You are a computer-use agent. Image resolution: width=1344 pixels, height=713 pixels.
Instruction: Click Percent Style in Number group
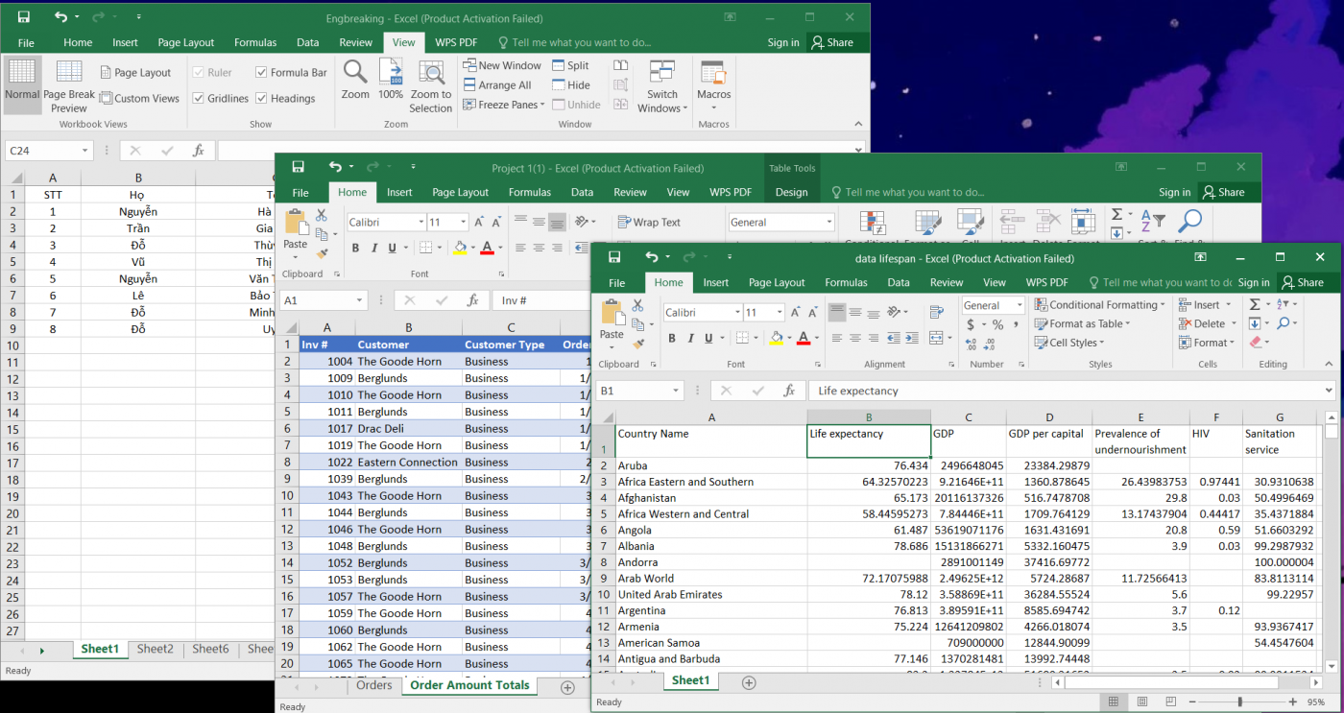click(x=998, y=325)
